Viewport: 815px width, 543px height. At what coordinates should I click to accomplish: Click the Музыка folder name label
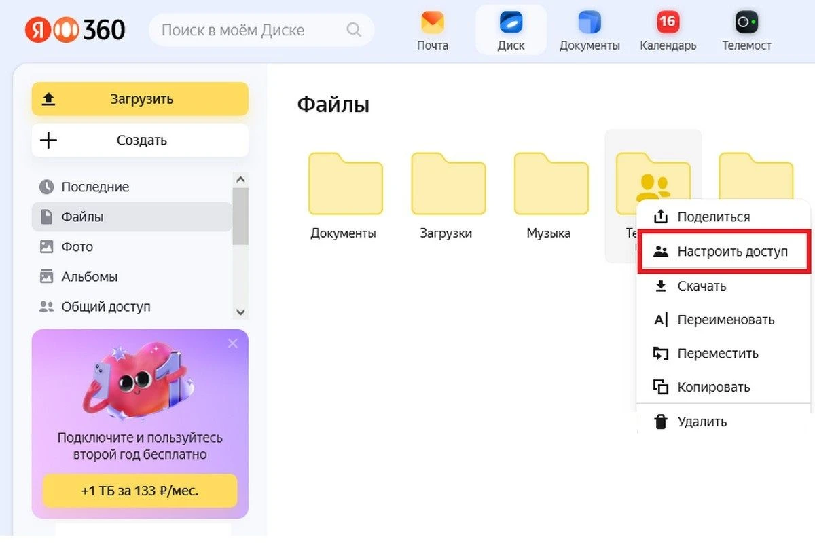[549, 233]
